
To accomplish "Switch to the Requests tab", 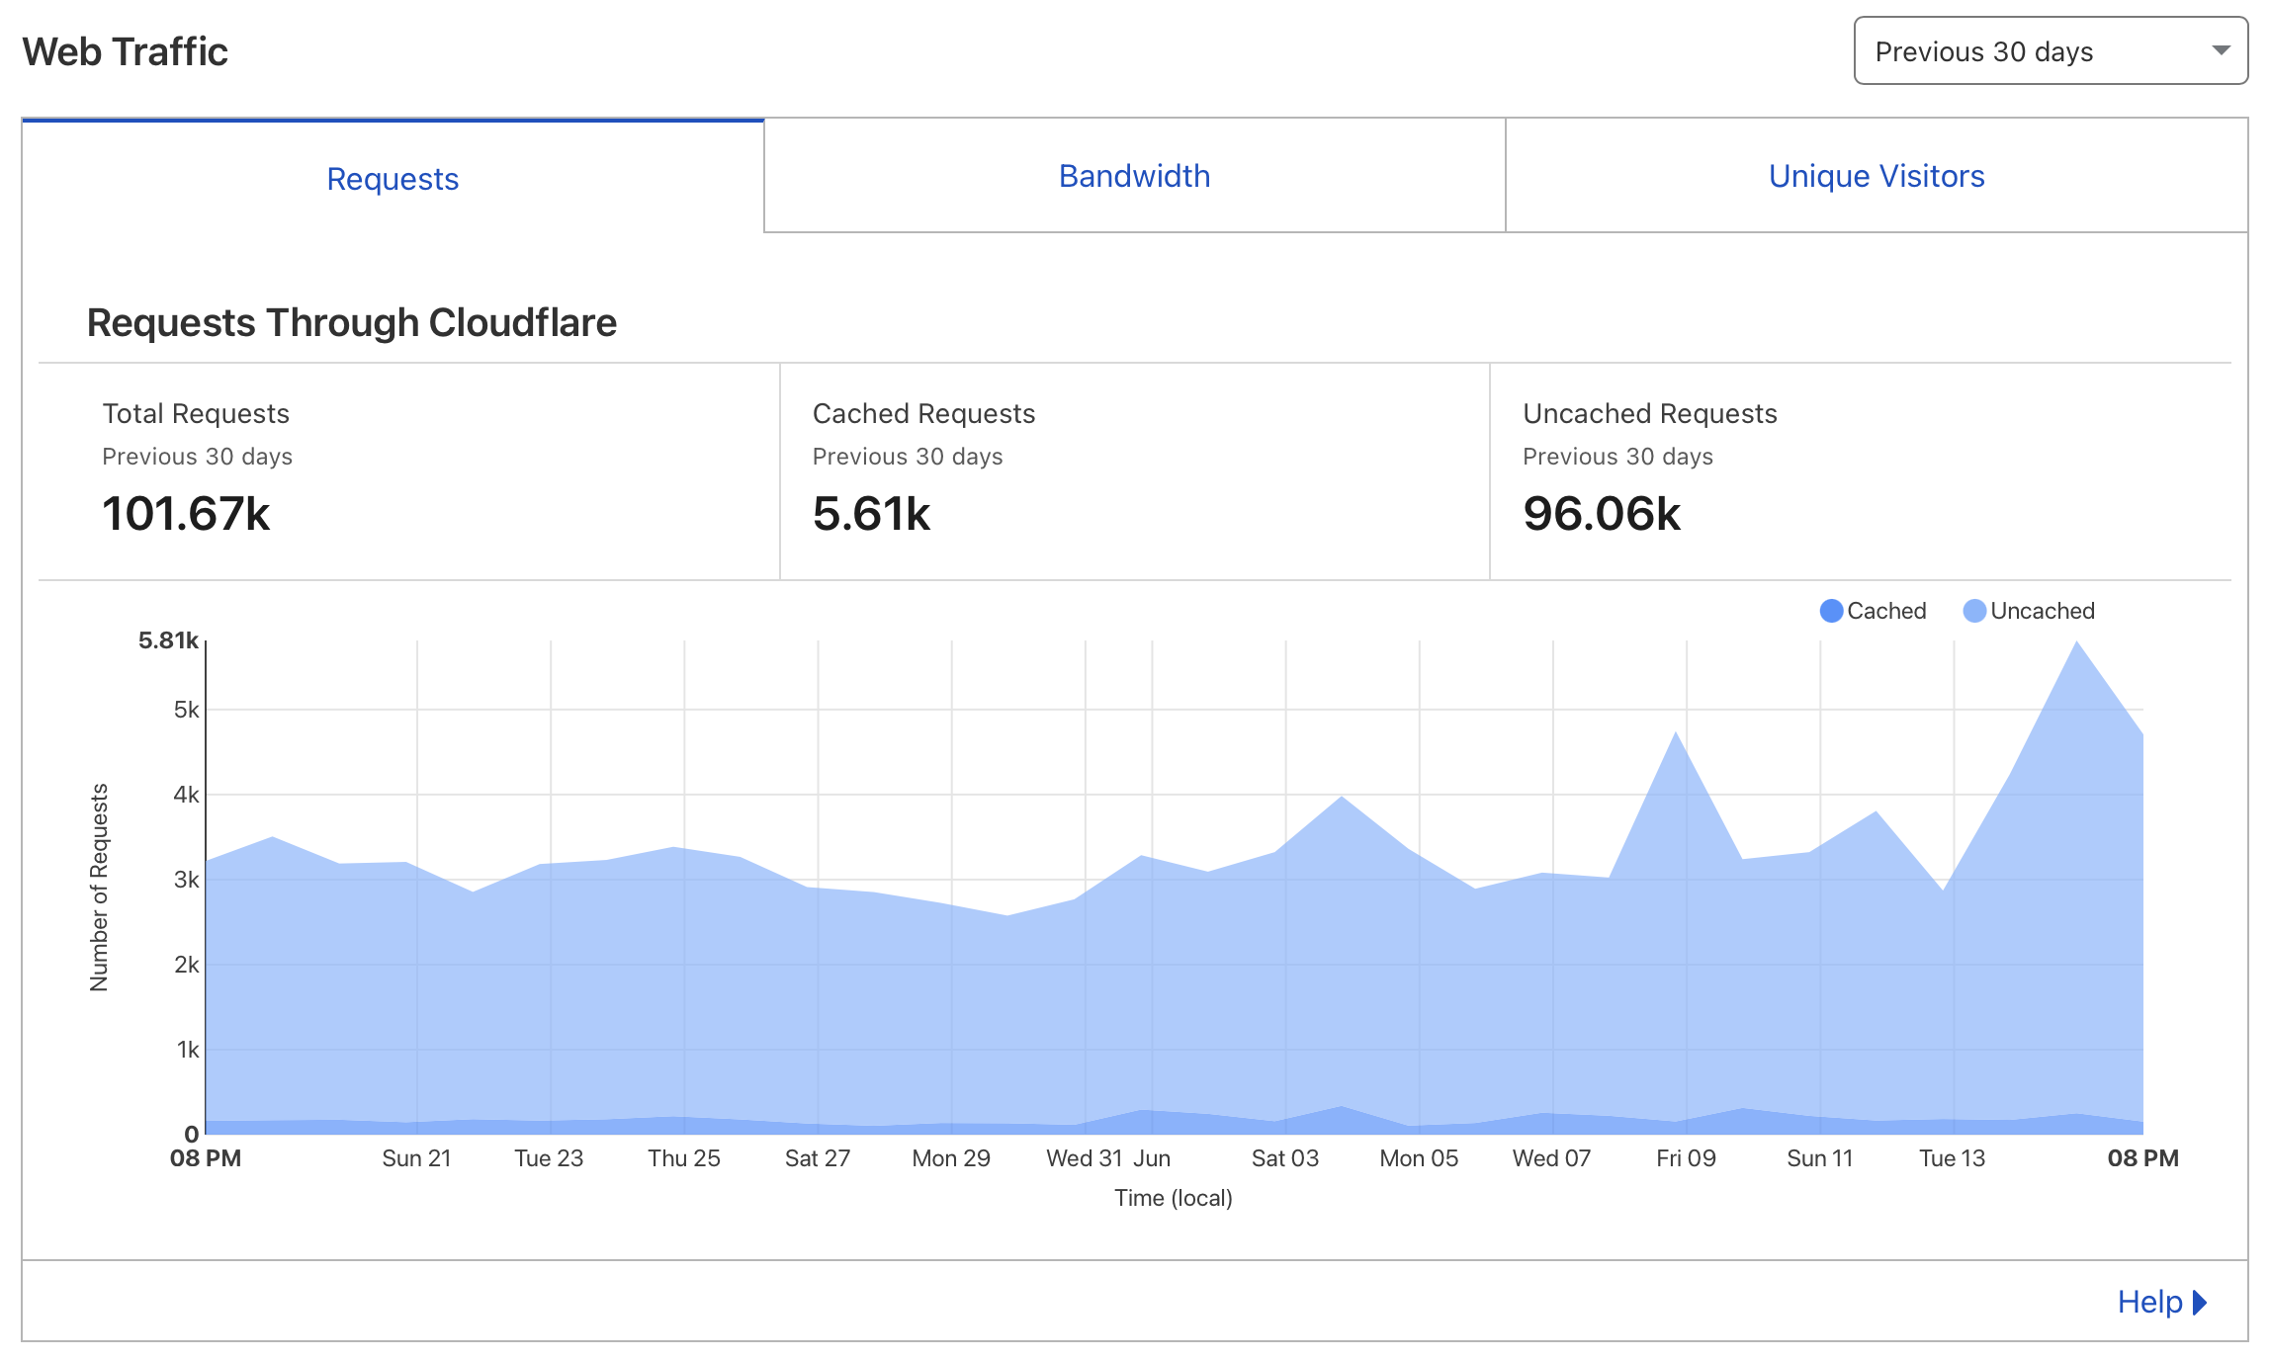I will [393, 179].
